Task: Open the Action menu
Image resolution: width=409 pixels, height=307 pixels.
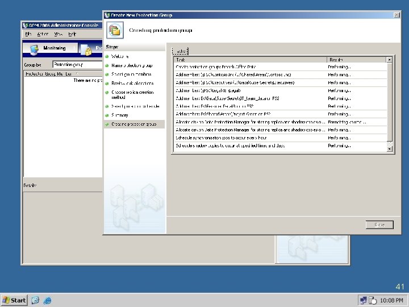Action: pyautogui.click(x=43, y=34)
